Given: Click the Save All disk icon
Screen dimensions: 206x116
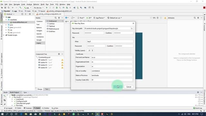Looking at the screenshot, I should (5, 8).
